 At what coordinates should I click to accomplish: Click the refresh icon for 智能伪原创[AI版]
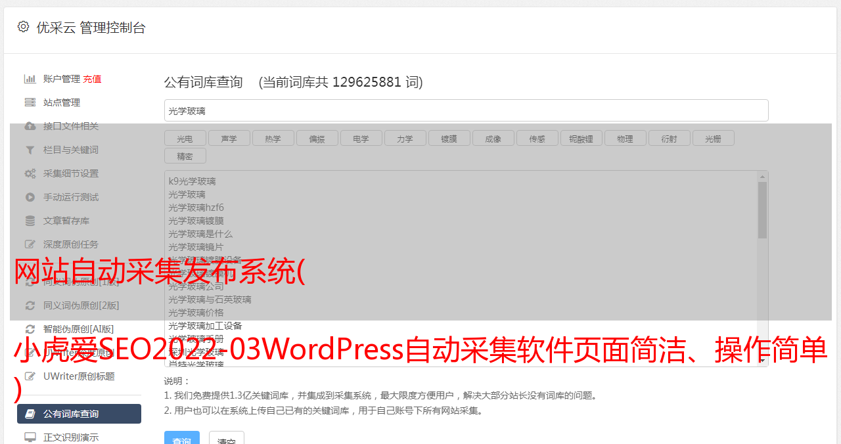[30, 329]
